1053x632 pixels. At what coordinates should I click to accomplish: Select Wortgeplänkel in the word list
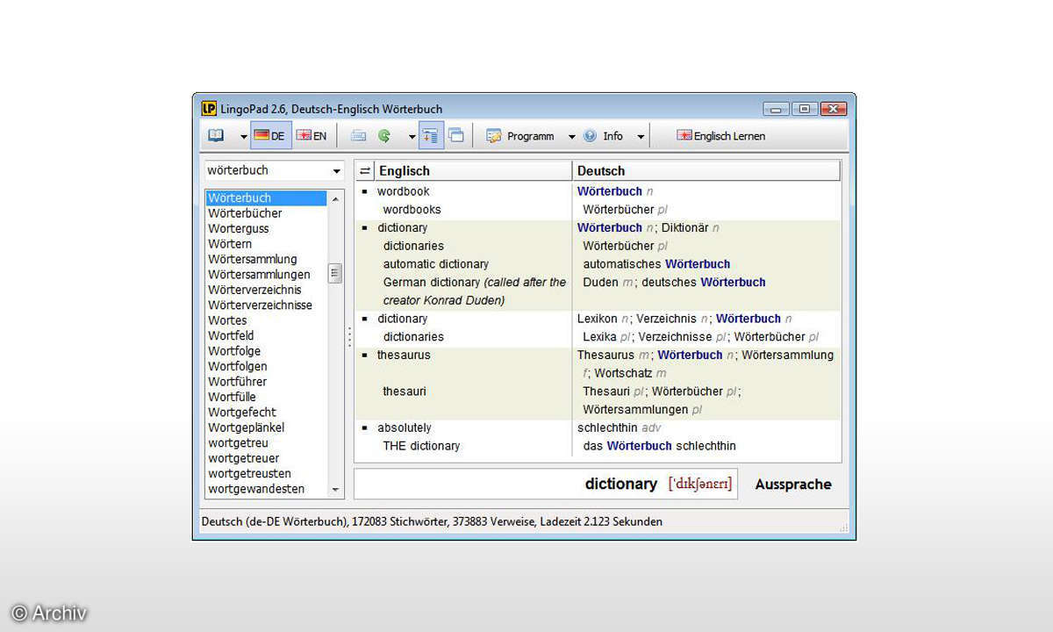point(247,427)
